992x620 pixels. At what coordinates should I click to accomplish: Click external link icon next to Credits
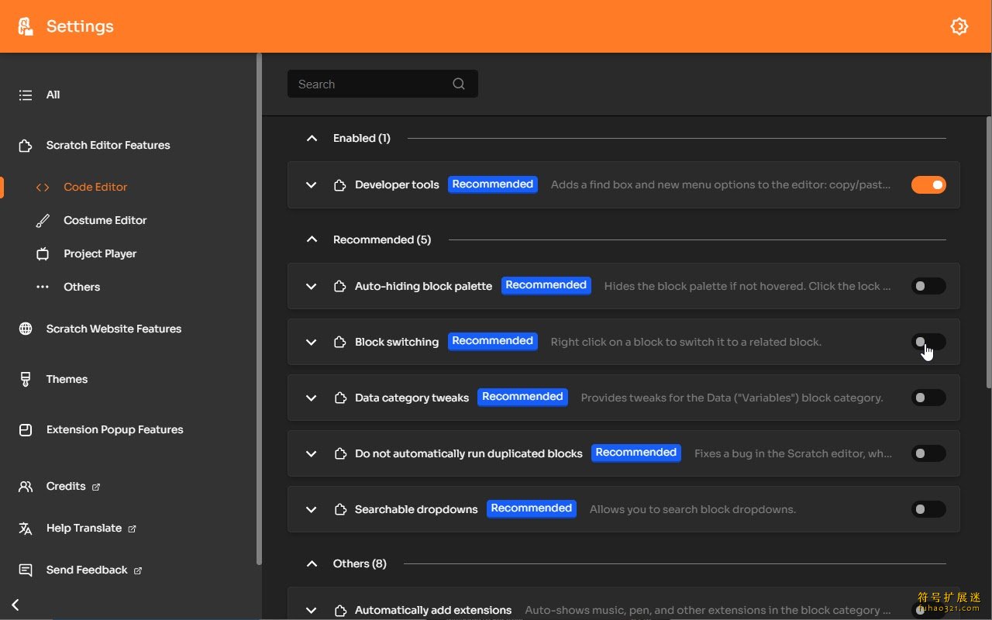(x=96, y=487)
